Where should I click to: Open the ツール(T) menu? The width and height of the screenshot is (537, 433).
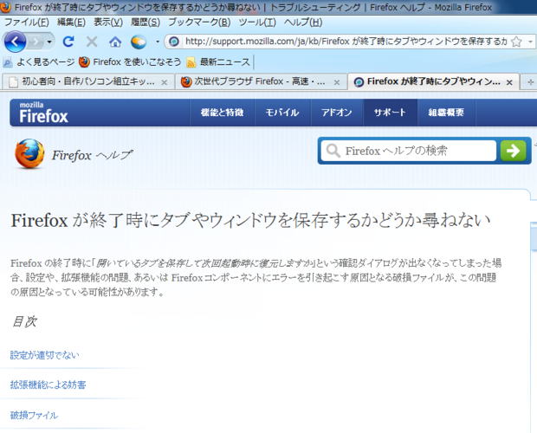coord(257,23)
